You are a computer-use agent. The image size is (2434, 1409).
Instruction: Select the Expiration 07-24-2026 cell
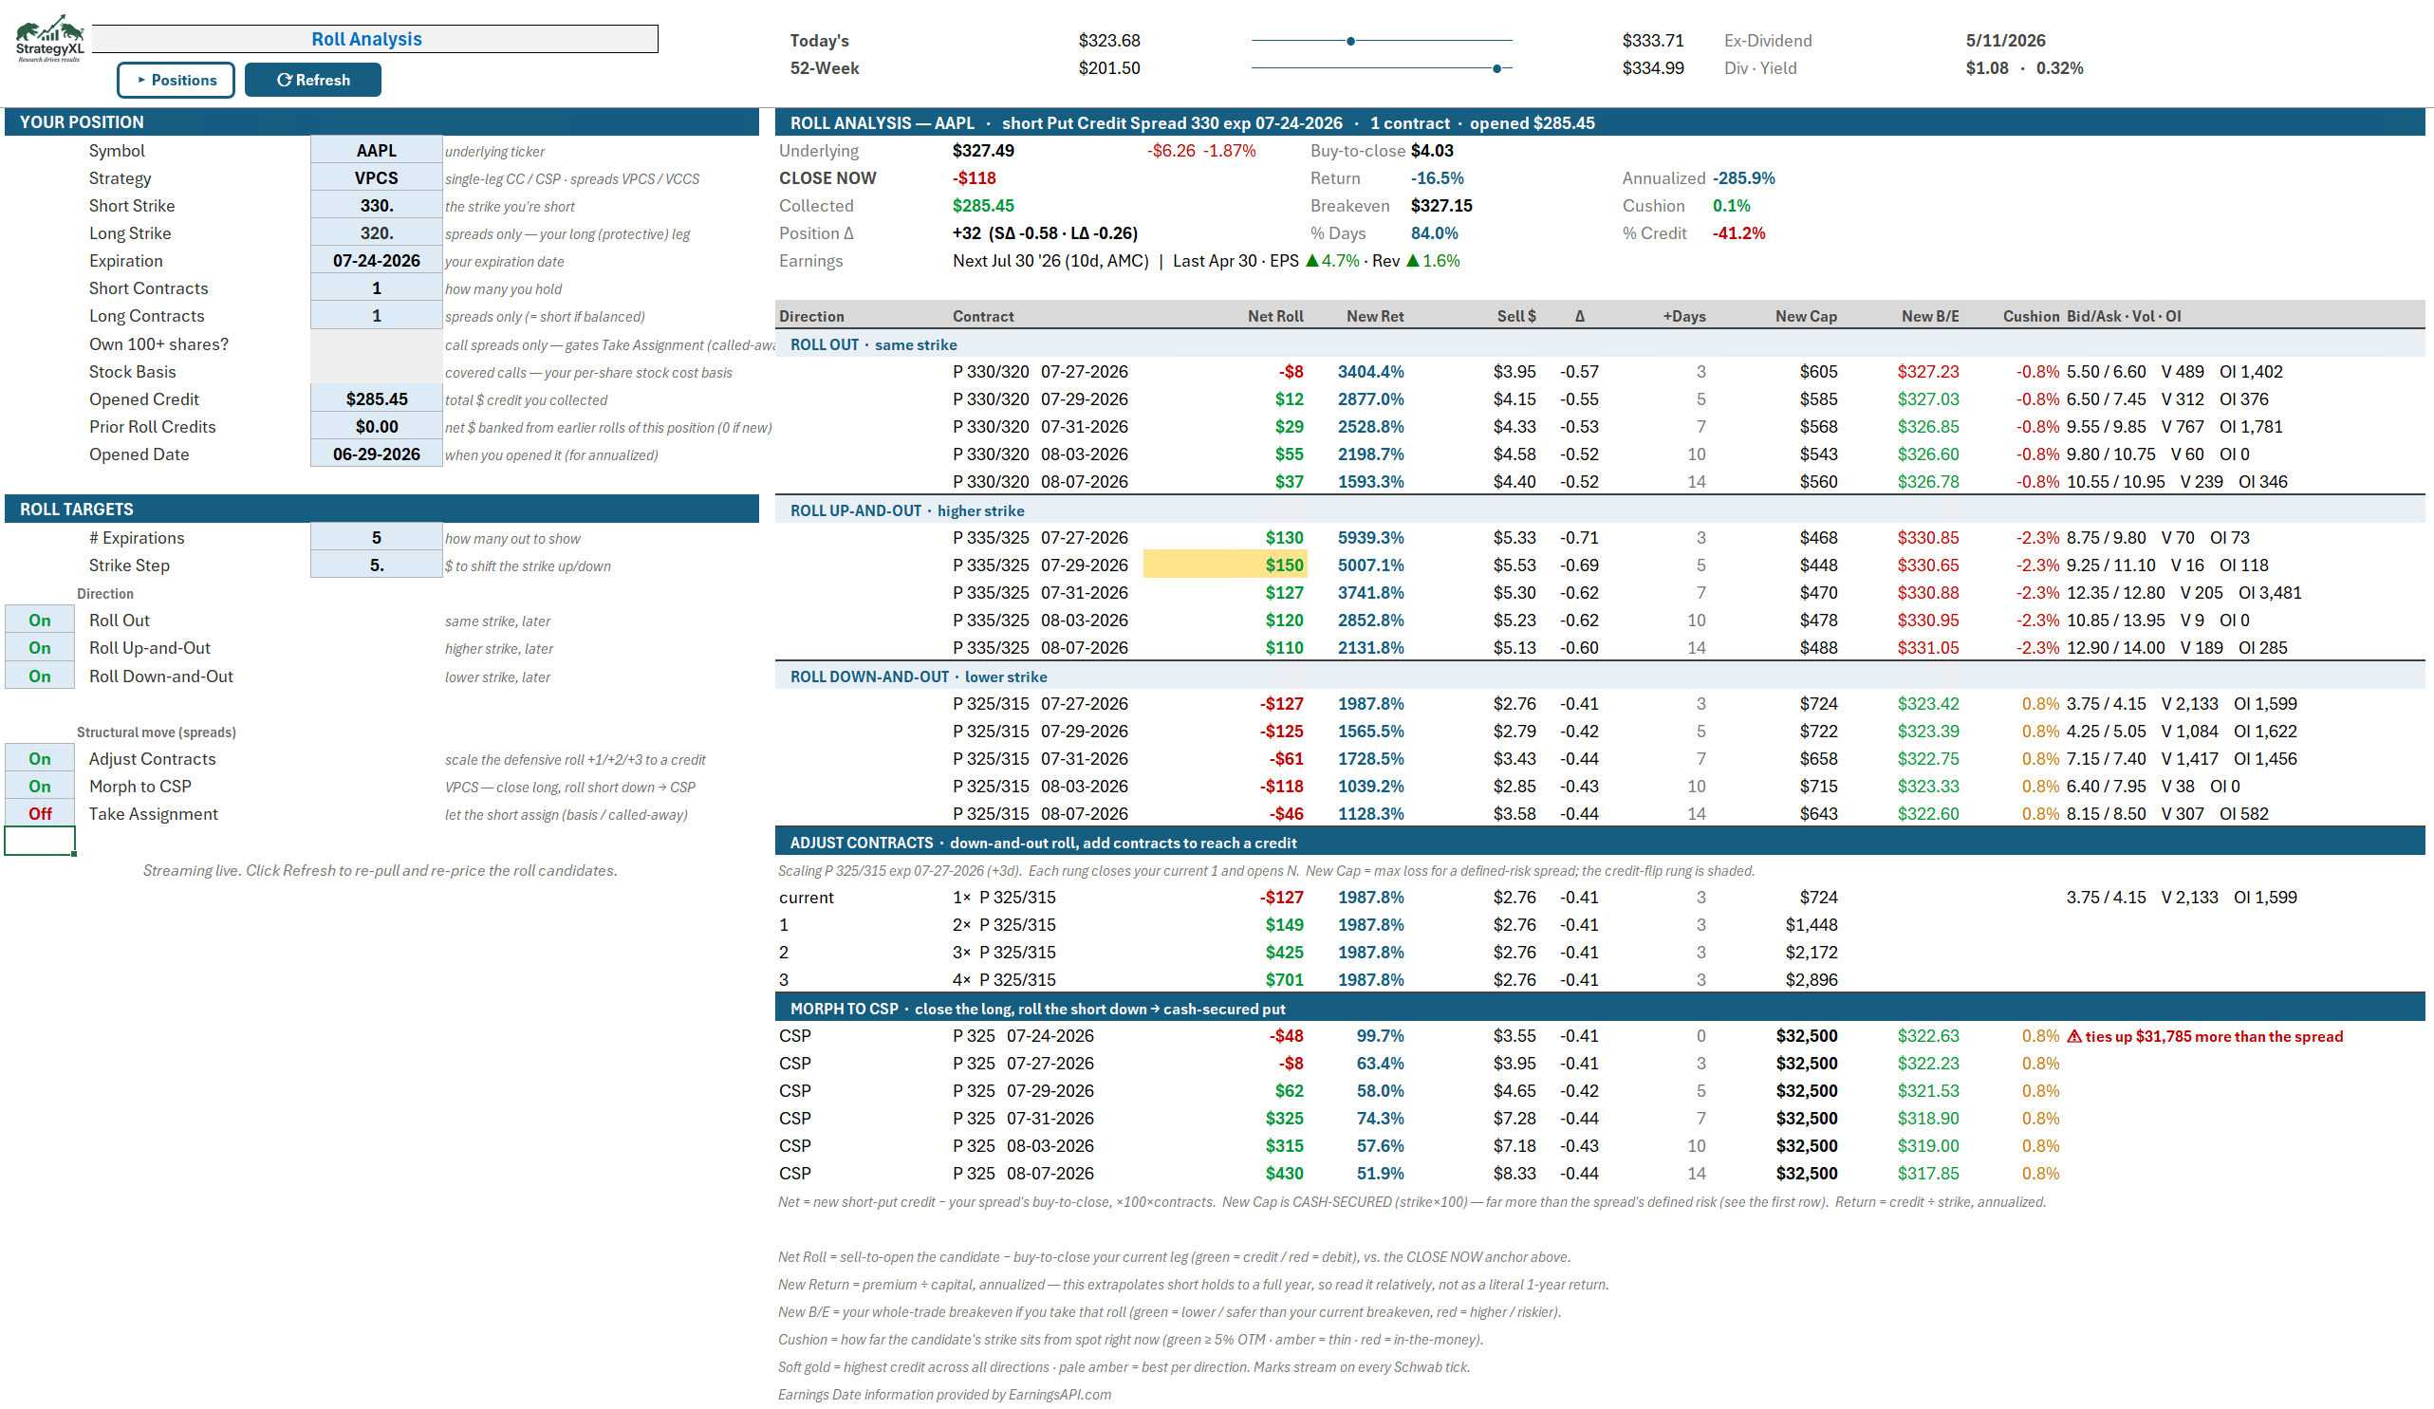click(x=377, y=261)
